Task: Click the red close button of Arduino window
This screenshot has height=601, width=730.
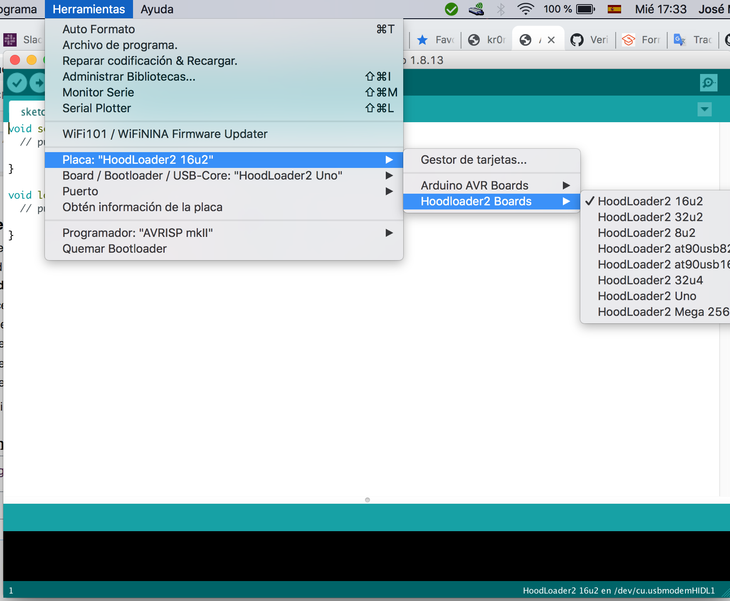Action: (15, 60)
